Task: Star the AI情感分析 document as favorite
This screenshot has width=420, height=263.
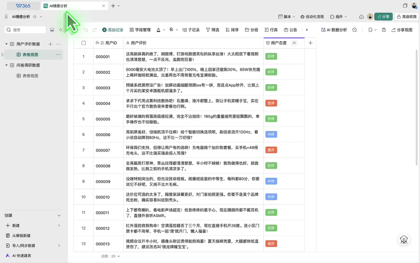Action: [x=35, y=17]
